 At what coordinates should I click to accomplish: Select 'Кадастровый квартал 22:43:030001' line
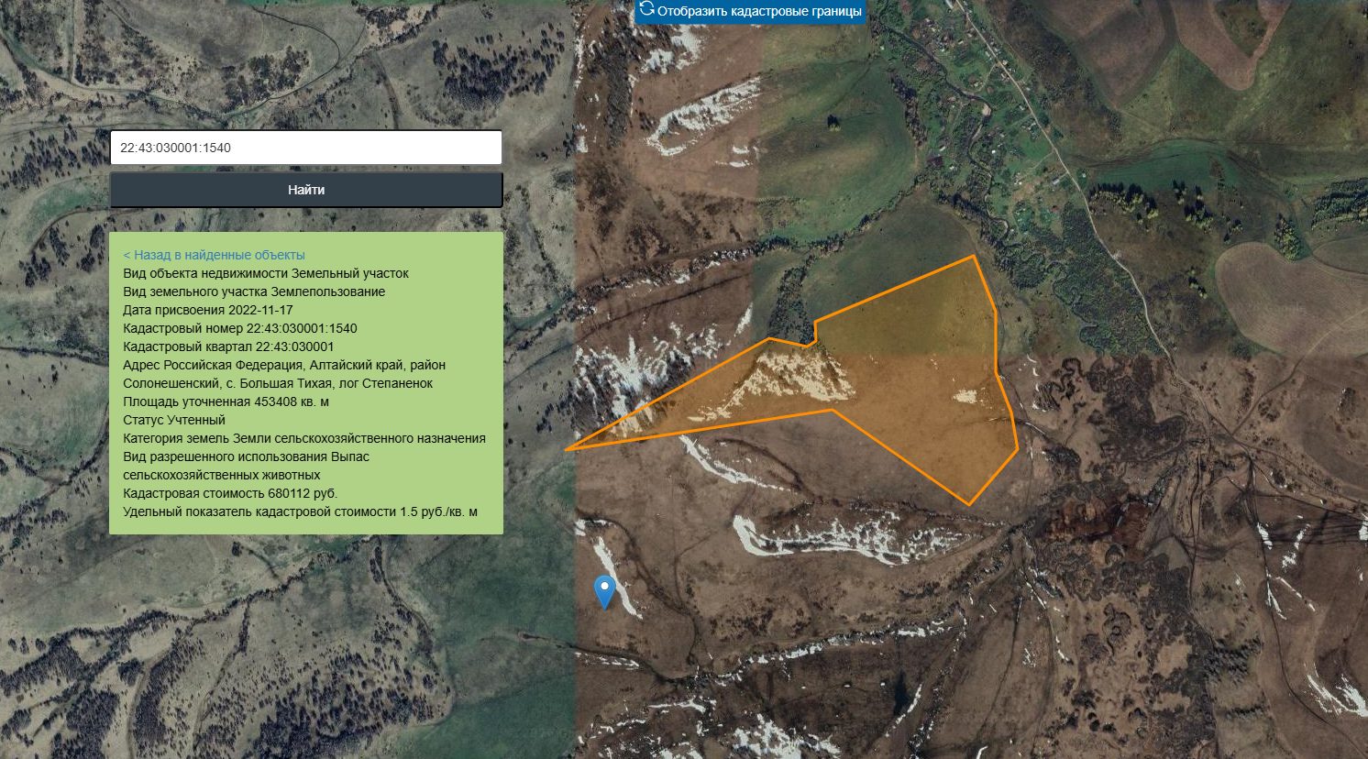point(228,346)
